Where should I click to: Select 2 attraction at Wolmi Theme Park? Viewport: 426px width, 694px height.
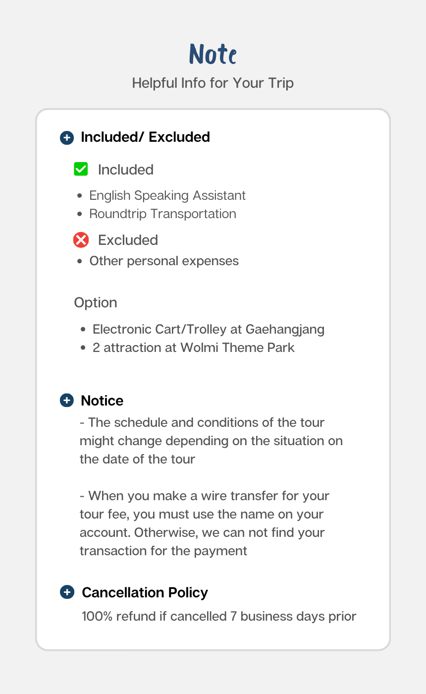click(194, 347)
